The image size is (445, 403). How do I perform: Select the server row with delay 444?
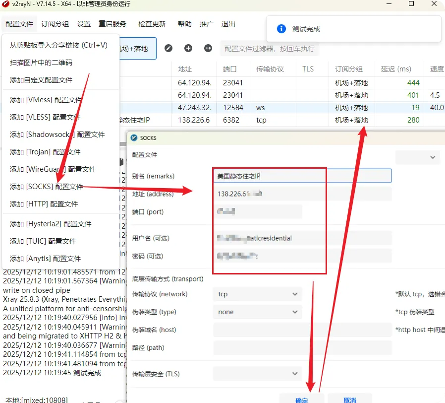pyautogui.click(x=282, y=83)
